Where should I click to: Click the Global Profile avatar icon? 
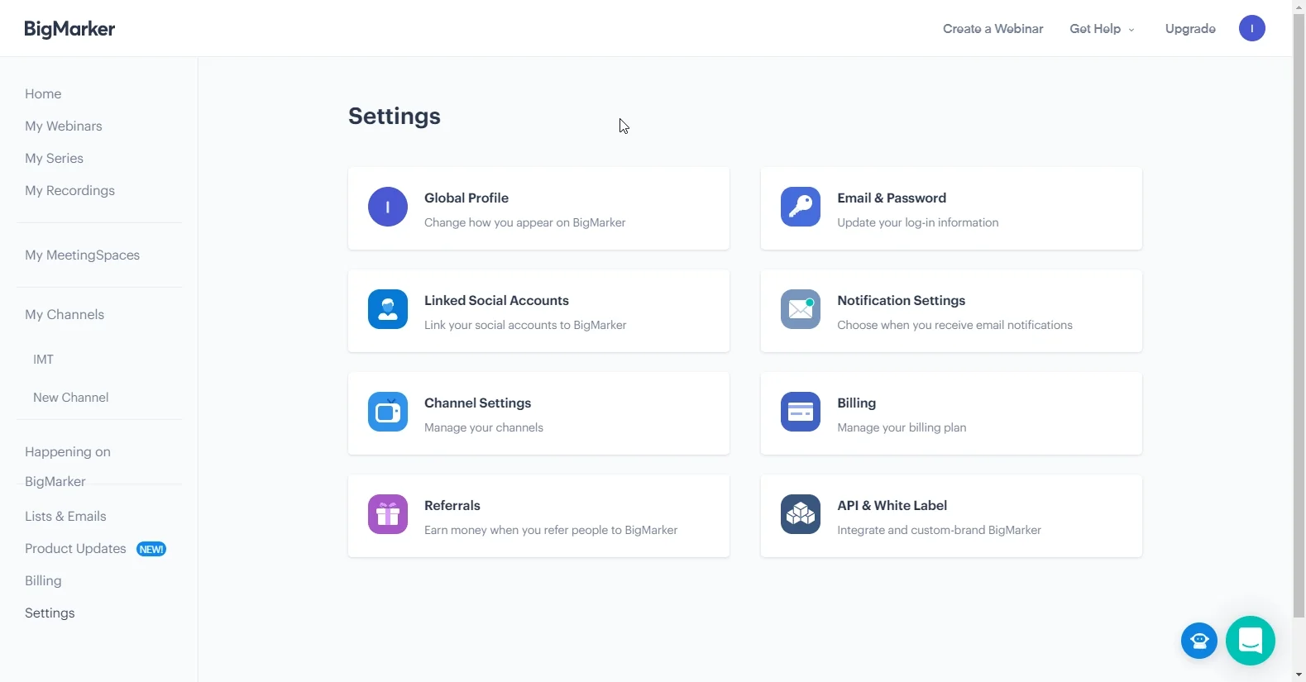click(x=388, y=207)
